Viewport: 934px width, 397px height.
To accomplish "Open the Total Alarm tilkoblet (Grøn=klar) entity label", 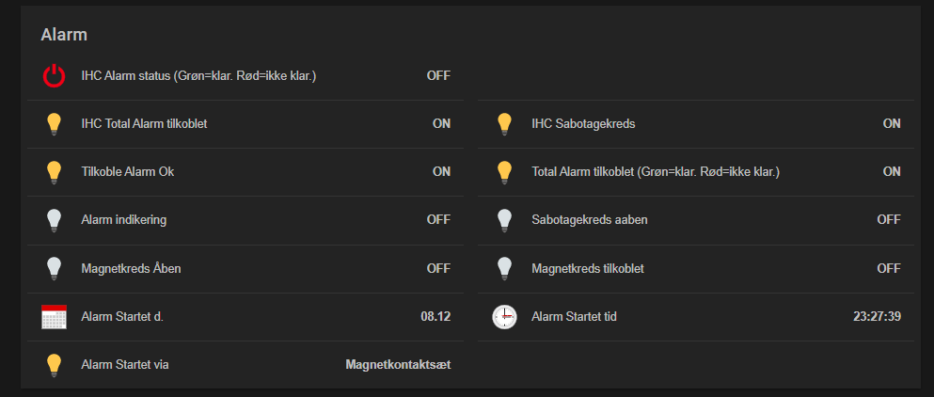I will (x=656, y=171).
